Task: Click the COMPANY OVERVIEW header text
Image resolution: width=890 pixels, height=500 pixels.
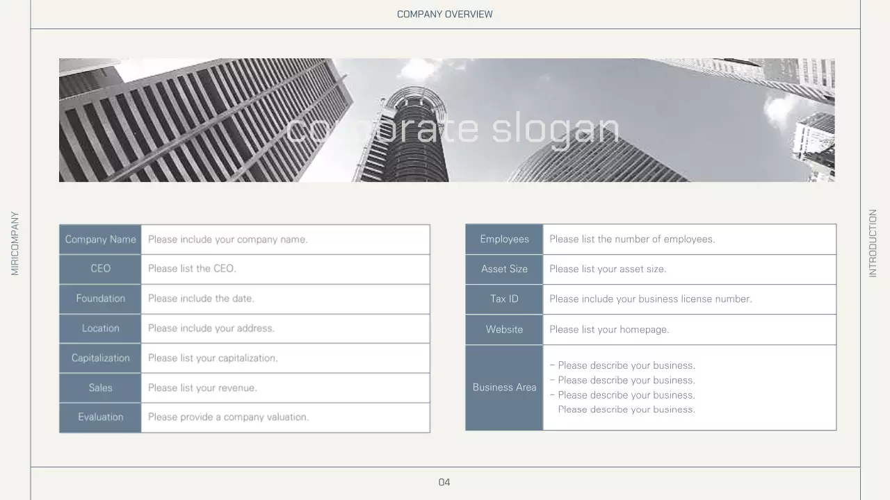Action: [x=444, y=14]
